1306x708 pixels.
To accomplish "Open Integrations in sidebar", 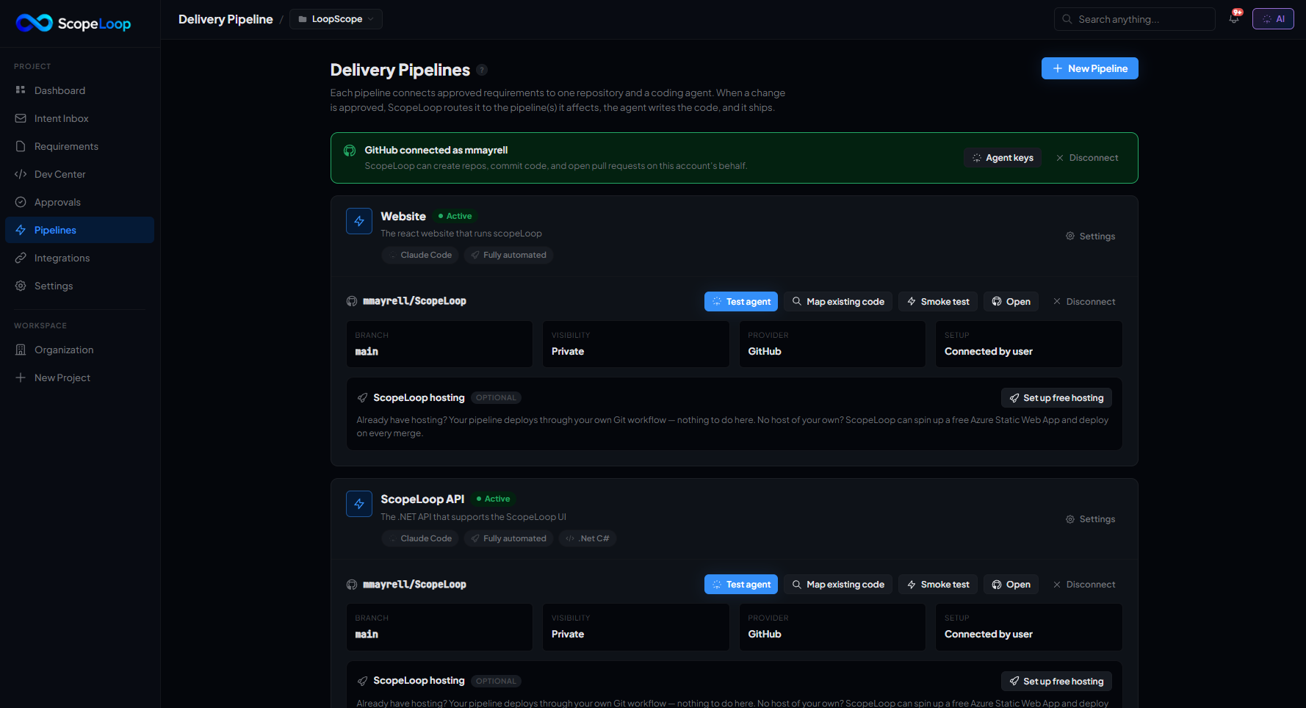I will coord(79,258).
